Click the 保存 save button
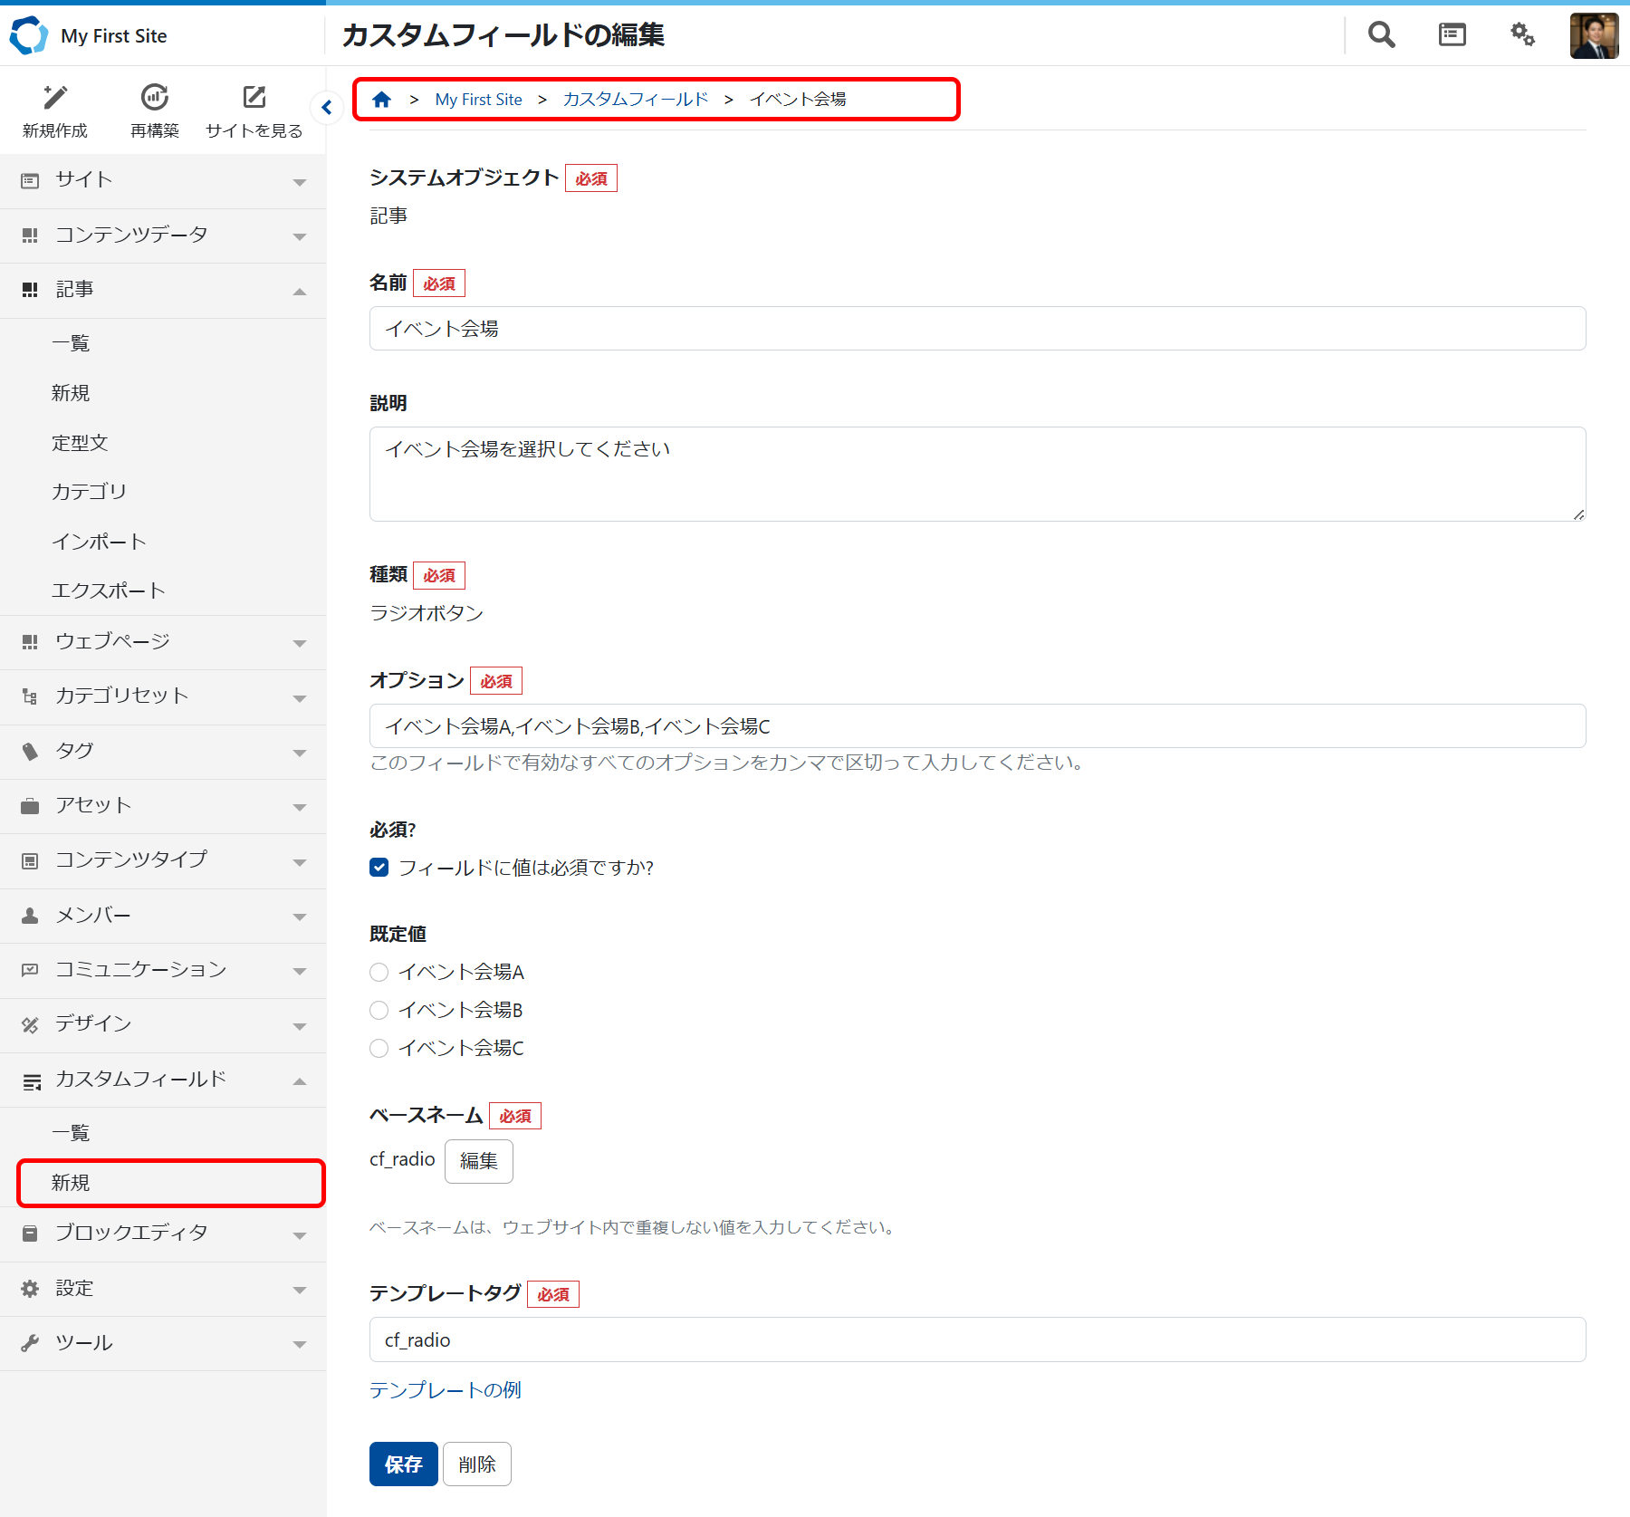 pos(403,1464)
